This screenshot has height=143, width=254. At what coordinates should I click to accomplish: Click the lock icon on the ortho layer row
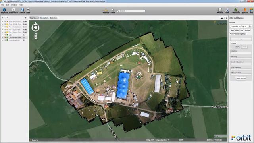pyautogui.click(x=24, y=35)
